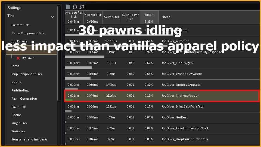Click the 0.67% percent cell
This screenshot has height=147, width=261.
tap(149, 63)
